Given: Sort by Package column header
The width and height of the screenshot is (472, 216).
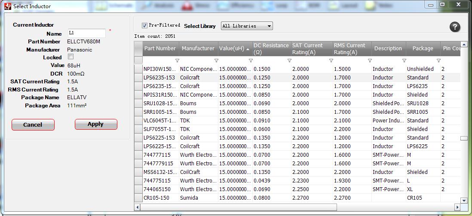Looking at the screenshot, I should (x=423, y=49).
